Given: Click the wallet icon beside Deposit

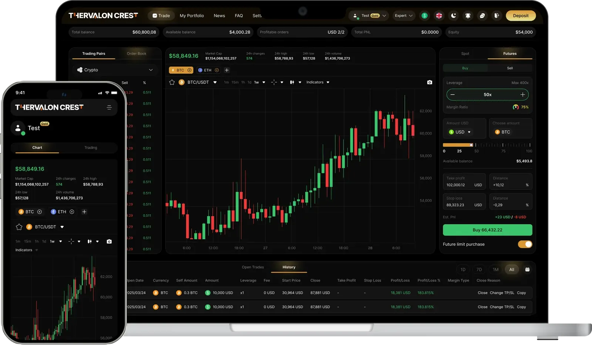Looking at the screenshot, I should 497,16.
